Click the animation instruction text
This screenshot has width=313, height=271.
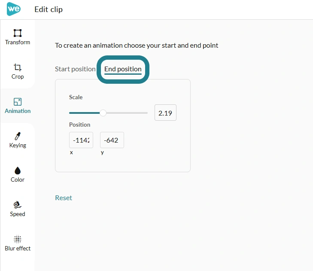(137, 46)
